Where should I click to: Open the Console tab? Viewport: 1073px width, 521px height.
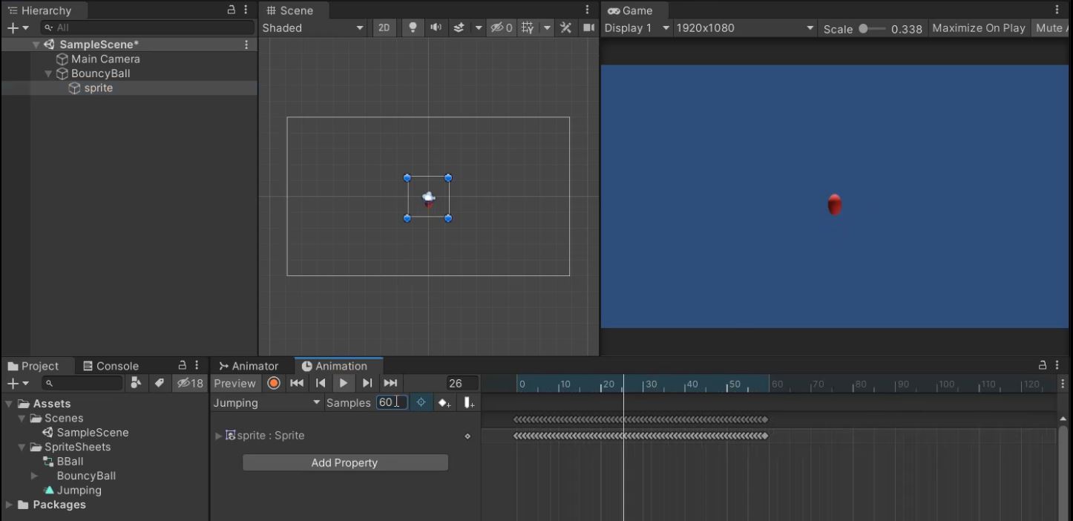pos(111,366)
